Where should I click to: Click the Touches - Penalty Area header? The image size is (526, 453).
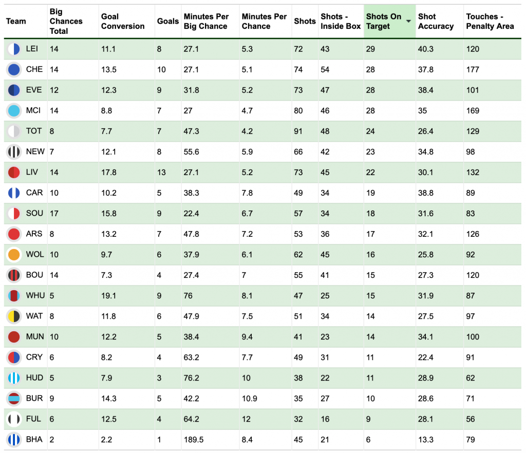490,21
